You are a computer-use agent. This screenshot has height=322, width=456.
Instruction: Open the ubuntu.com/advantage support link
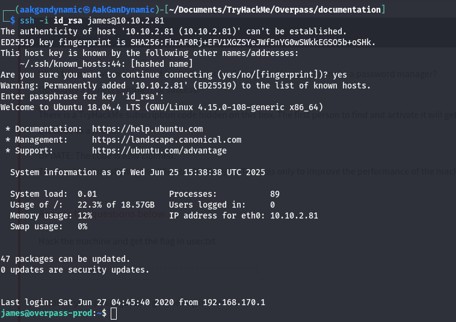coord(159,150)
